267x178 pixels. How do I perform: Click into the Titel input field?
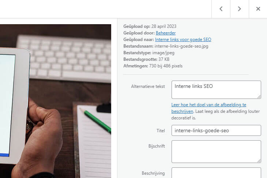[216, 130]
